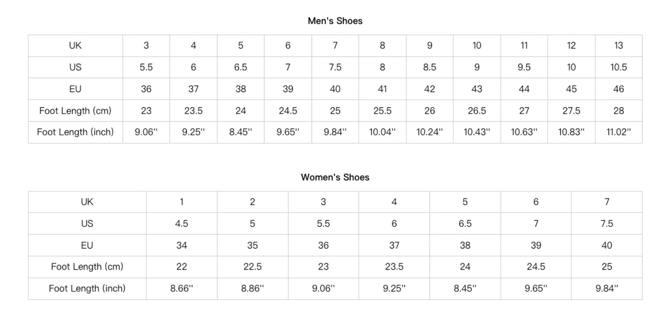
Task: Click the women's Foot Length (inch) row label
Action: click(x=87, y=288)
